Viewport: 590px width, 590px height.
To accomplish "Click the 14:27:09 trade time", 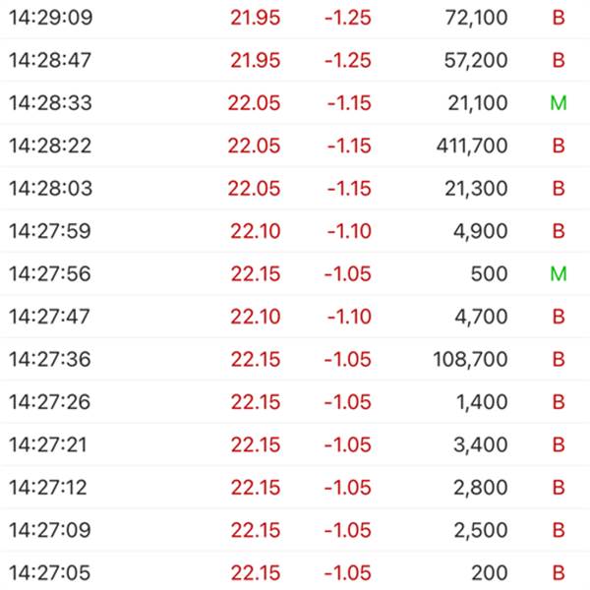I will [x=50, y=530].
